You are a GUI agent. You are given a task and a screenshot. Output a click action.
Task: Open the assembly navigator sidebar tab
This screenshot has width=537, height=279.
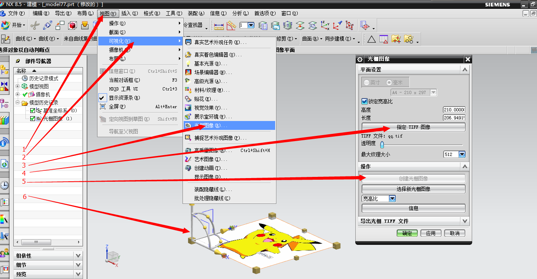pyautogui.click(x=4, y=69)
